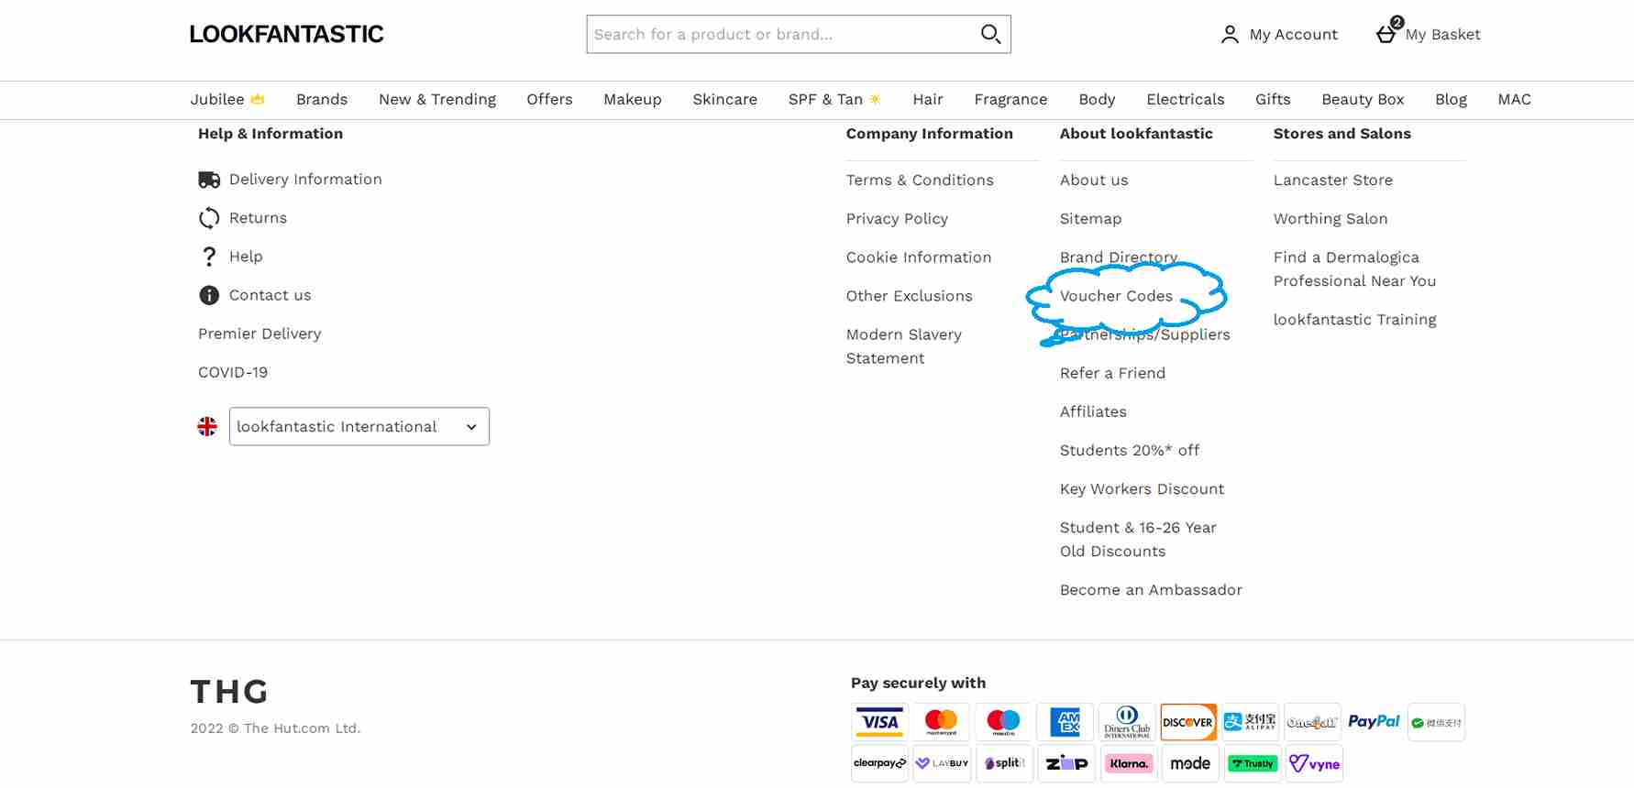This screenshot has width=1634, height=788.
Task: Open the Affiliates link
Action: pyautogui.click(x=1093, y=411)
